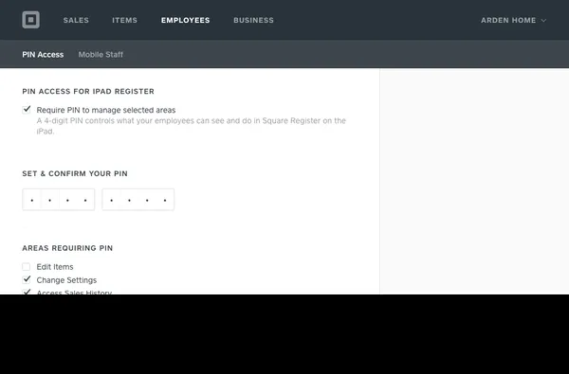Open the Items section
The width and height of the screenshot is (569, 374).
(x=124, y=20)
